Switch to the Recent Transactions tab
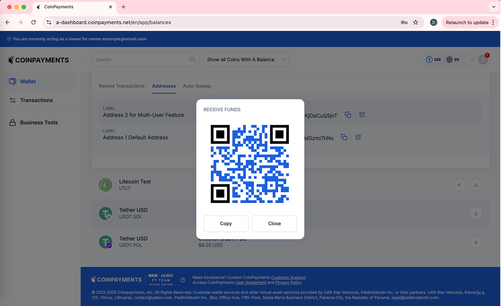This screenshot has width=501, height=306. click(122, 86)
